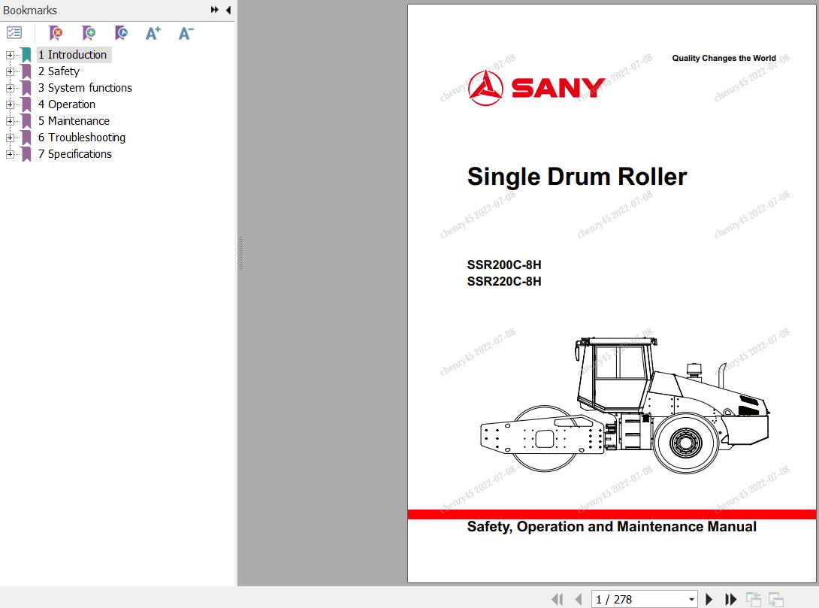The width and height of the screenshot is (819, 608).
Task: Jump to 4 Operation bookmark
Action: pos(66,104)
